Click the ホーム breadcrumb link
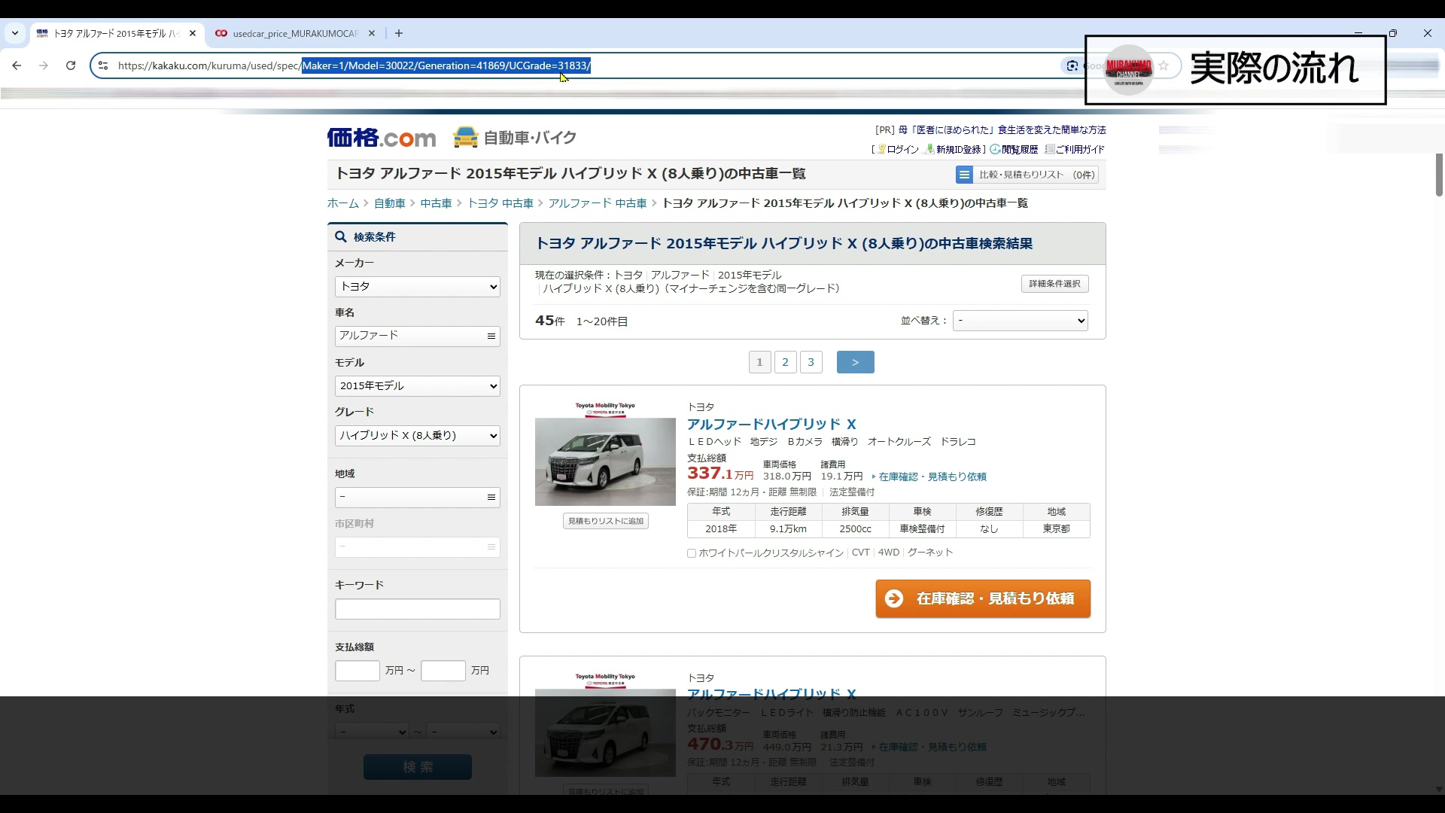Screen dimensions: 1445x813 (x=342, y=203)
